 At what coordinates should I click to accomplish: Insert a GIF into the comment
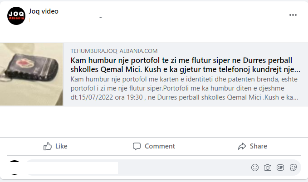coord(280,168)
